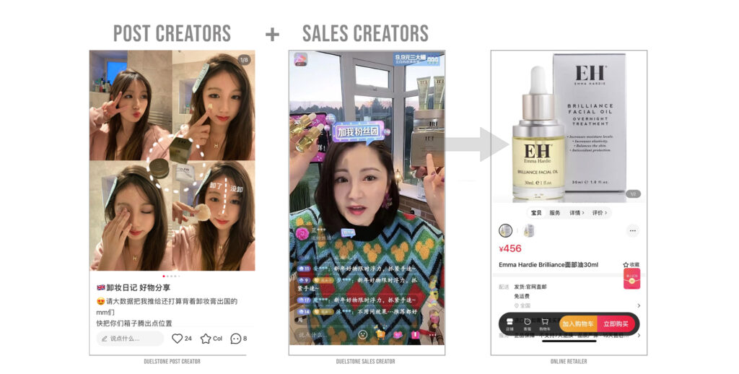Send a pink gift box in livestream
The height and width of the screenshot is (374, 739).
415,334
